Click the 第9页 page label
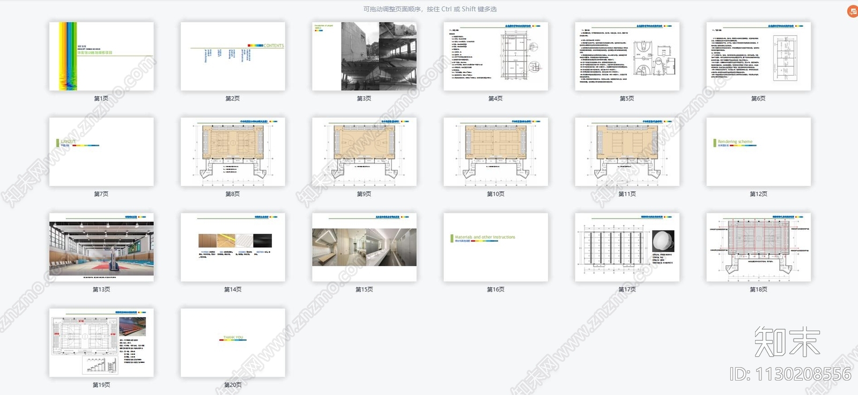This screenshot has width=858, height=395. (x=364, y=194)
